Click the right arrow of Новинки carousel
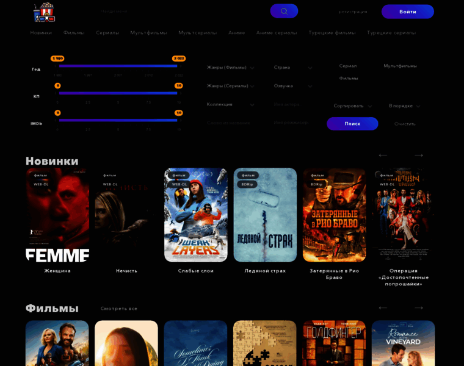The image size is (464, 366). 418,155
